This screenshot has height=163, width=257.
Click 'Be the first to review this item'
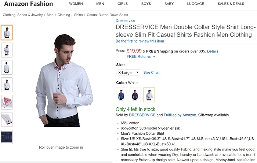[x=140, y=41]
